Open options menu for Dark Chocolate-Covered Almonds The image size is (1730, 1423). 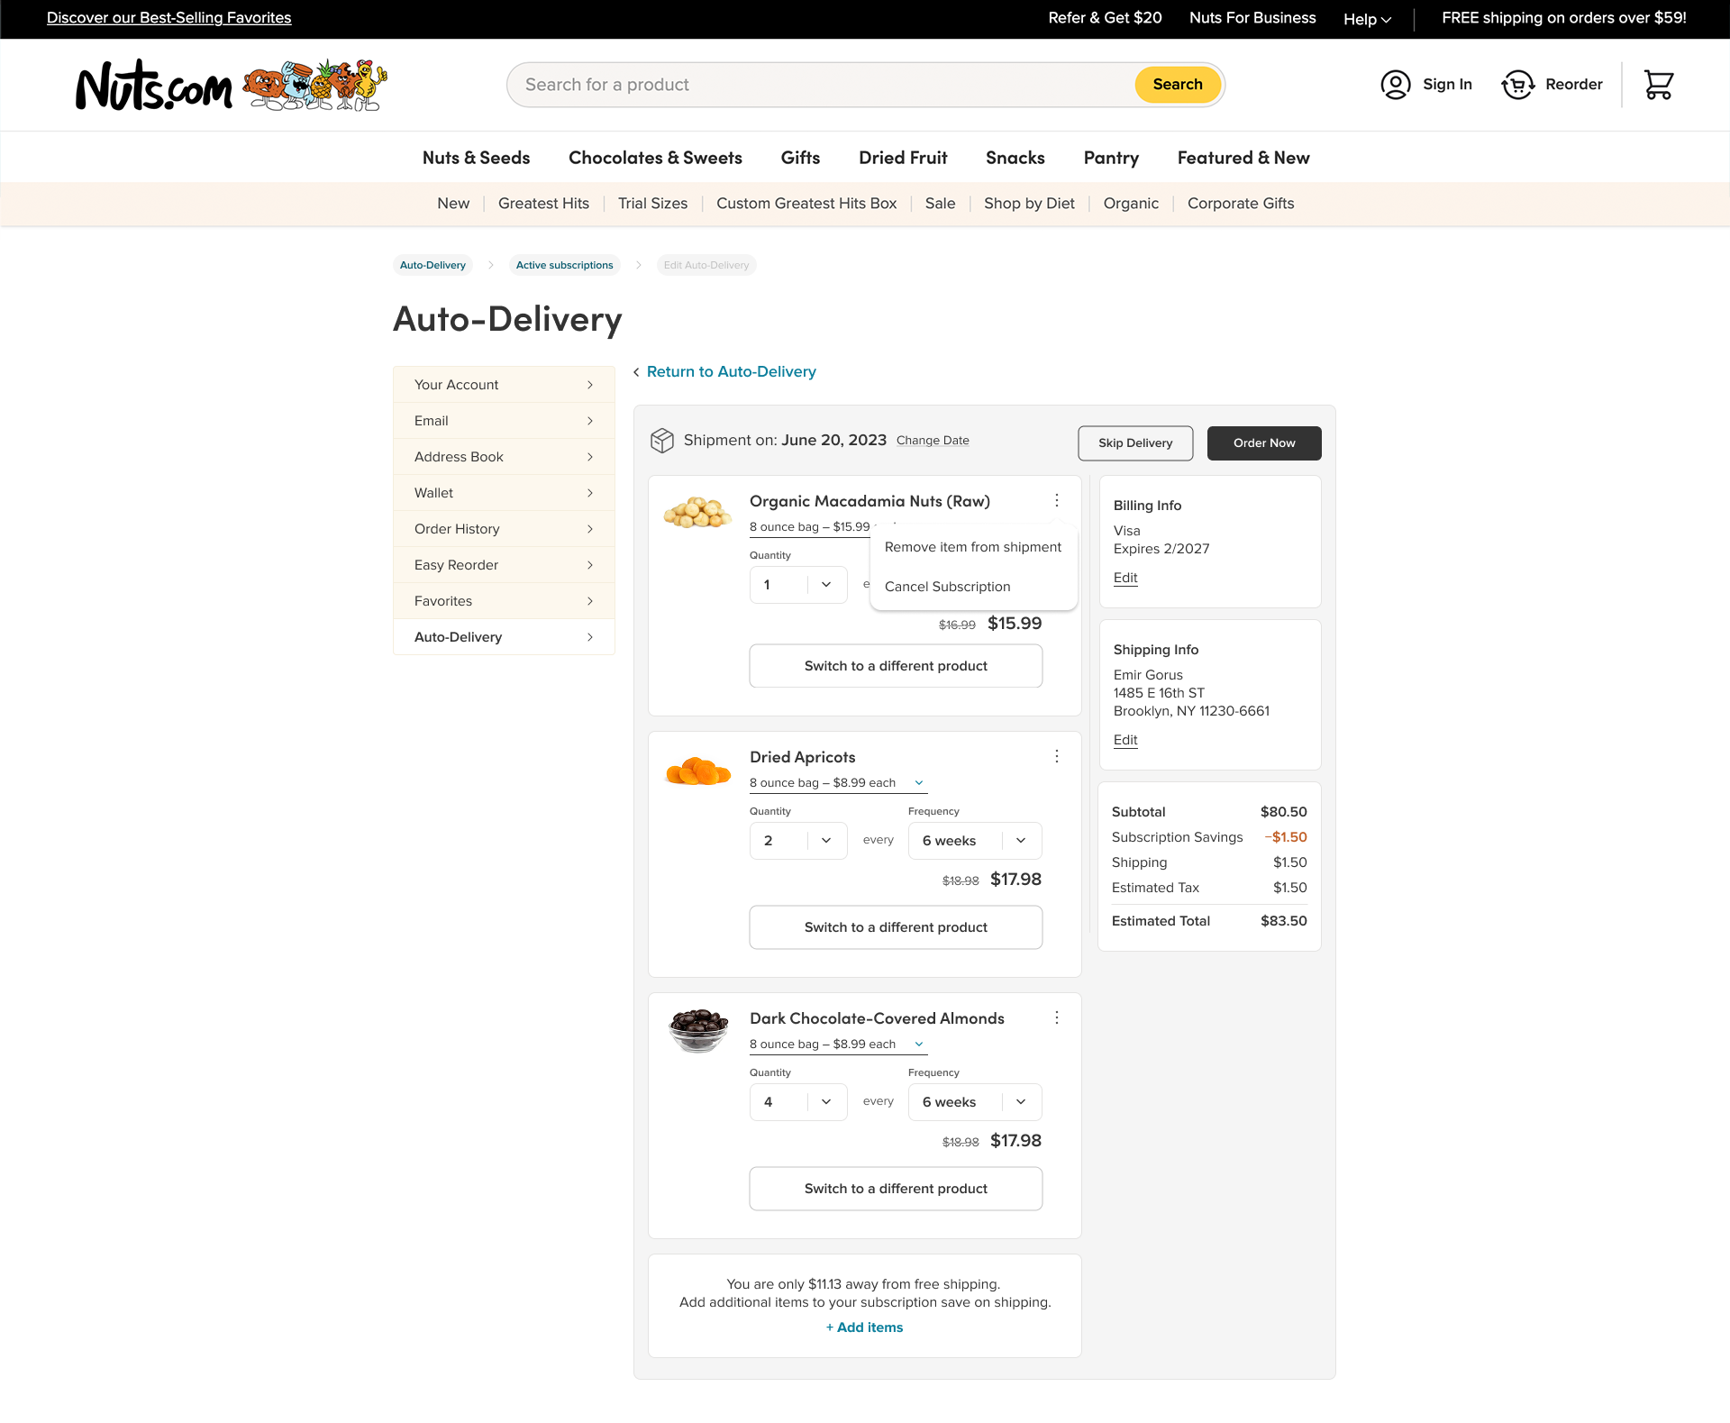coord(1057,1017)
